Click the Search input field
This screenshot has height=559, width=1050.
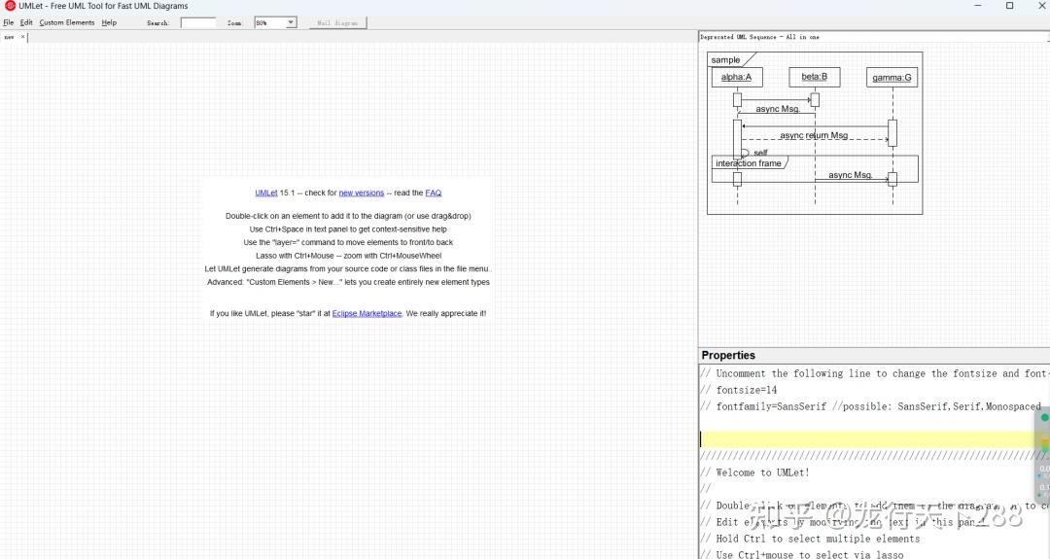pos(198,22)
